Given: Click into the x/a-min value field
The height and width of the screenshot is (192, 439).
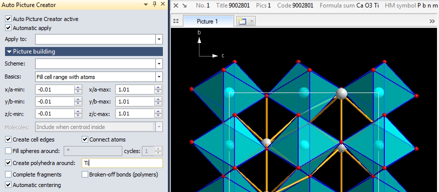Looking at the screenshot, I should [x=55, y=89].
